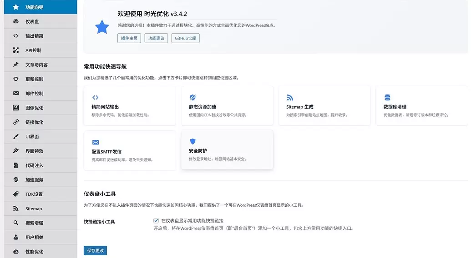Click the RSS icon on Sitemap 生成 card

pyautogui.click(x=289, y=97)
